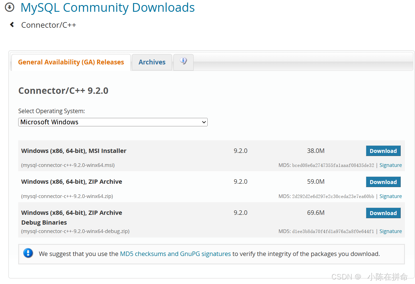Open Signature link for the winx64.msi file

pyautogui.click(x=391, y=165)
